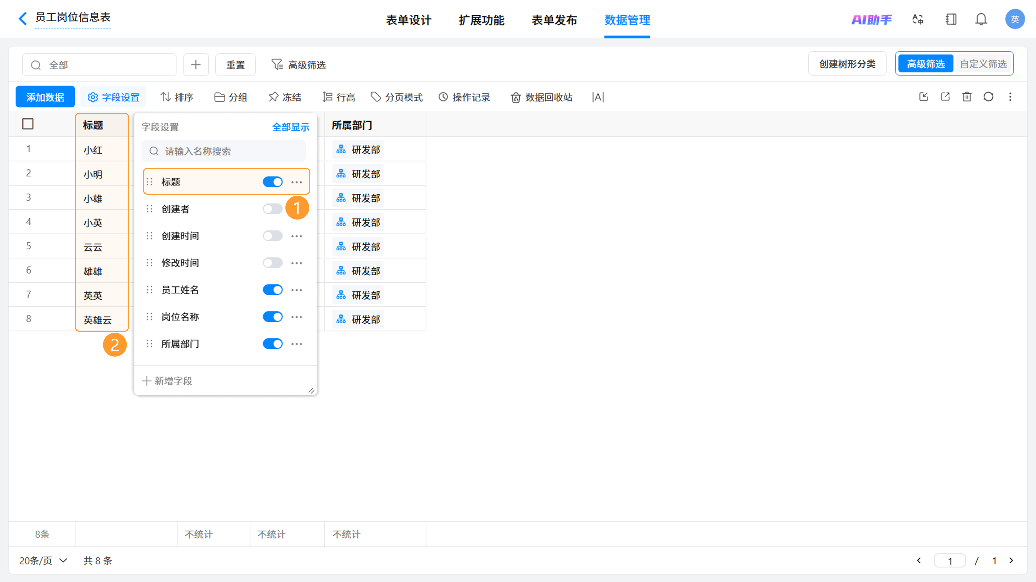Check the select-all checkbox in table header
1036x582 pixels.
point(28,124)
